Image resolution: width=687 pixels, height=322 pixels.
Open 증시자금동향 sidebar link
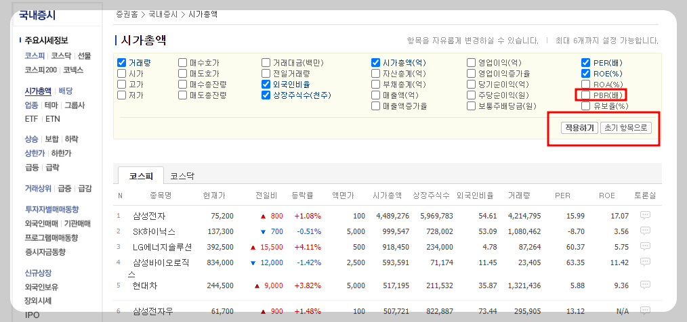point(45,252)
